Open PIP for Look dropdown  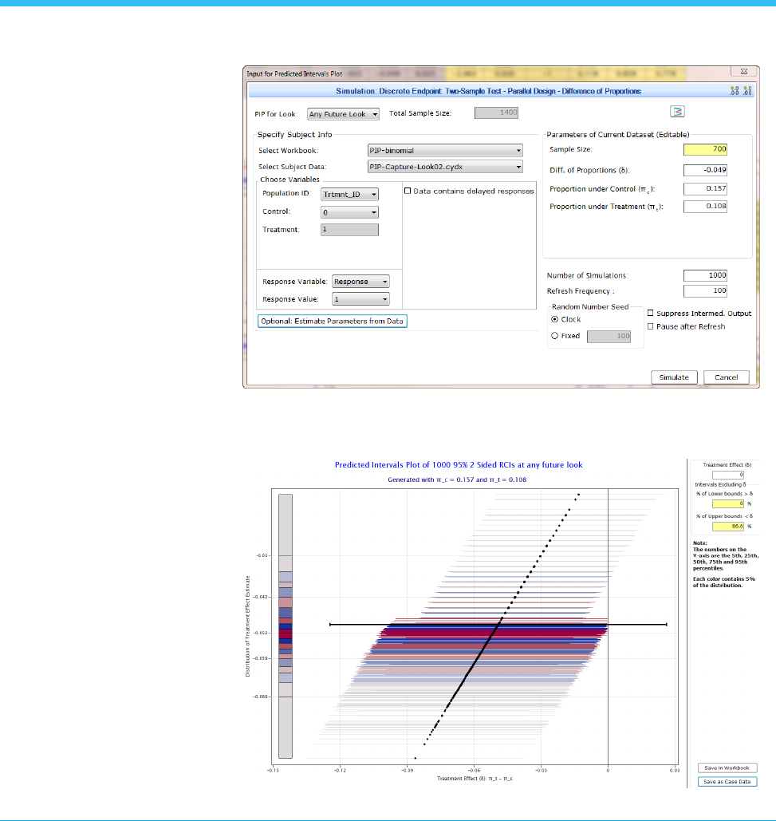[343, 114]
